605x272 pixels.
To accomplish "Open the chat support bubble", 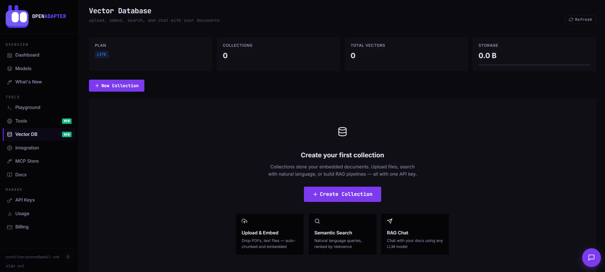I will tap(591, 257).
